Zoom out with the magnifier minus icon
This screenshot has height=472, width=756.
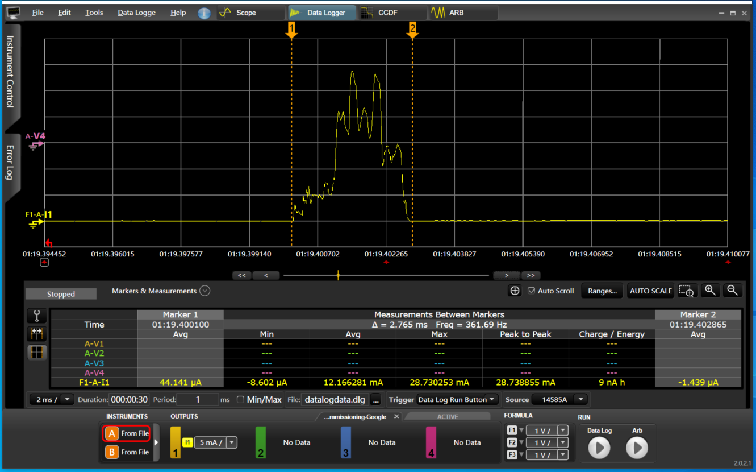pos(733,290)
